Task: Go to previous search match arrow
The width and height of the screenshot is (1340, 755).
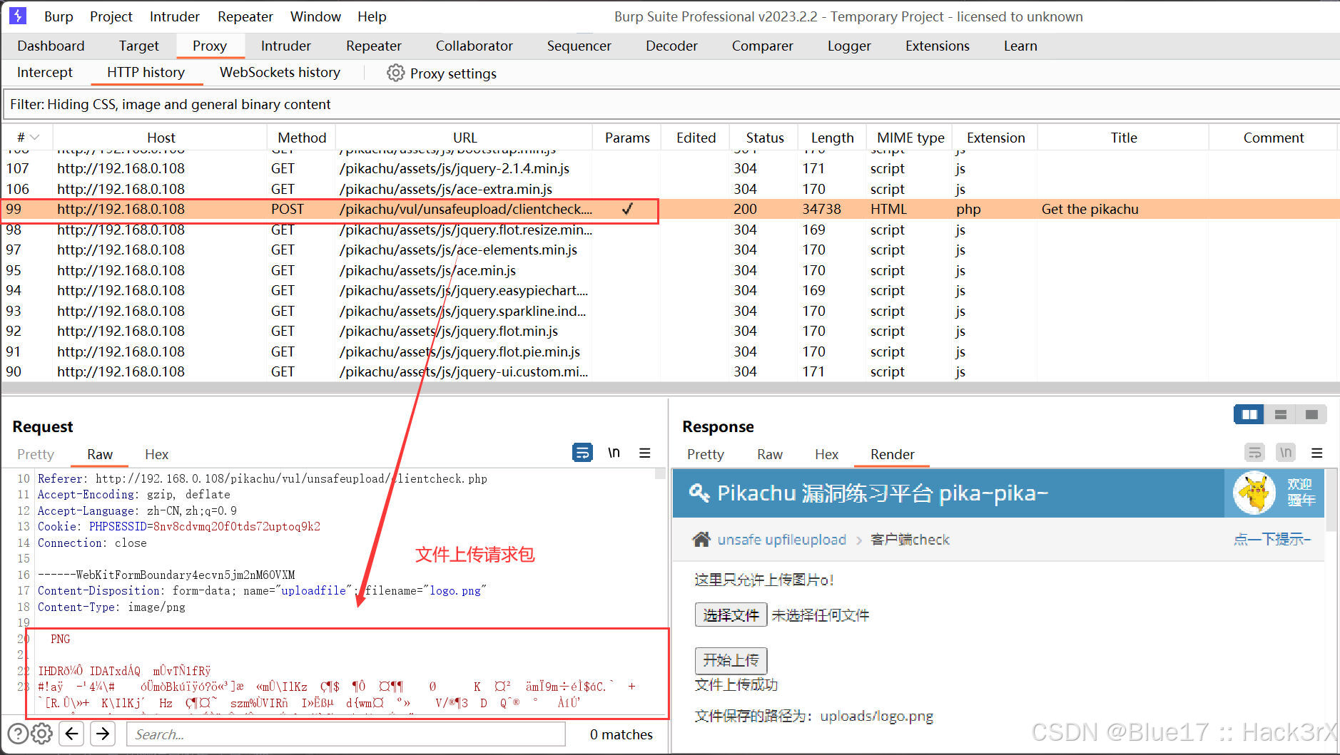Action: 72,734
